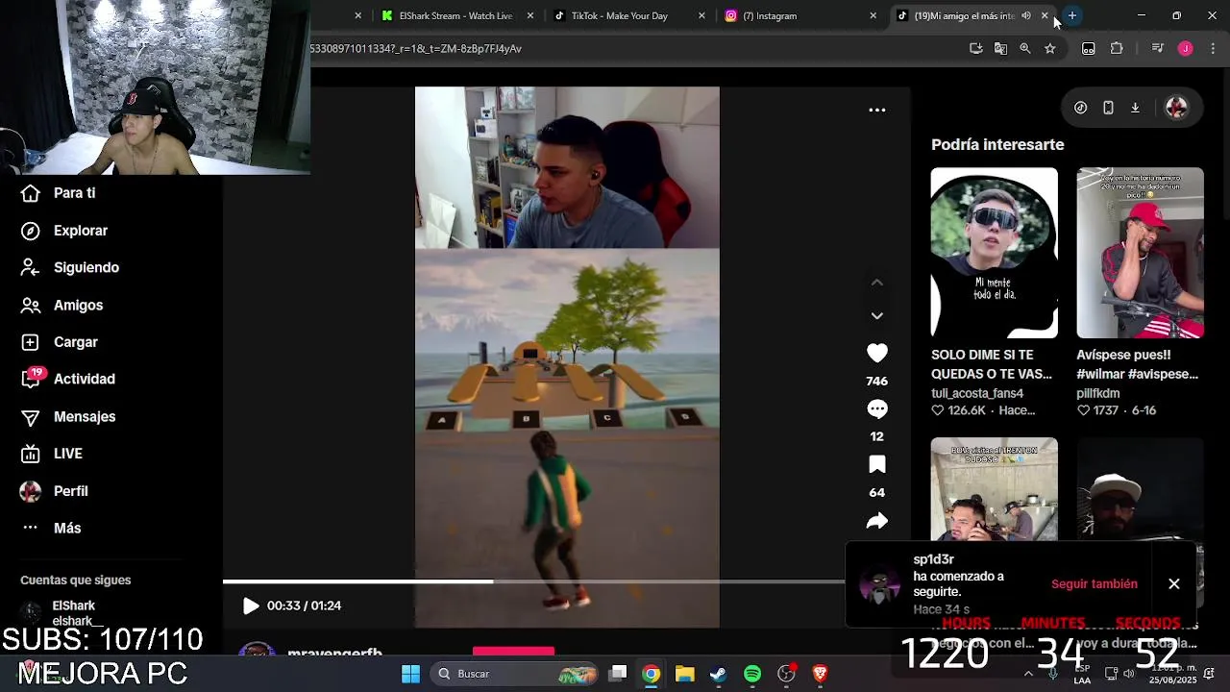This screenshot has height=692, width=1230.
Task: Mute the audio on the active tab
Action: [1026, 15]
